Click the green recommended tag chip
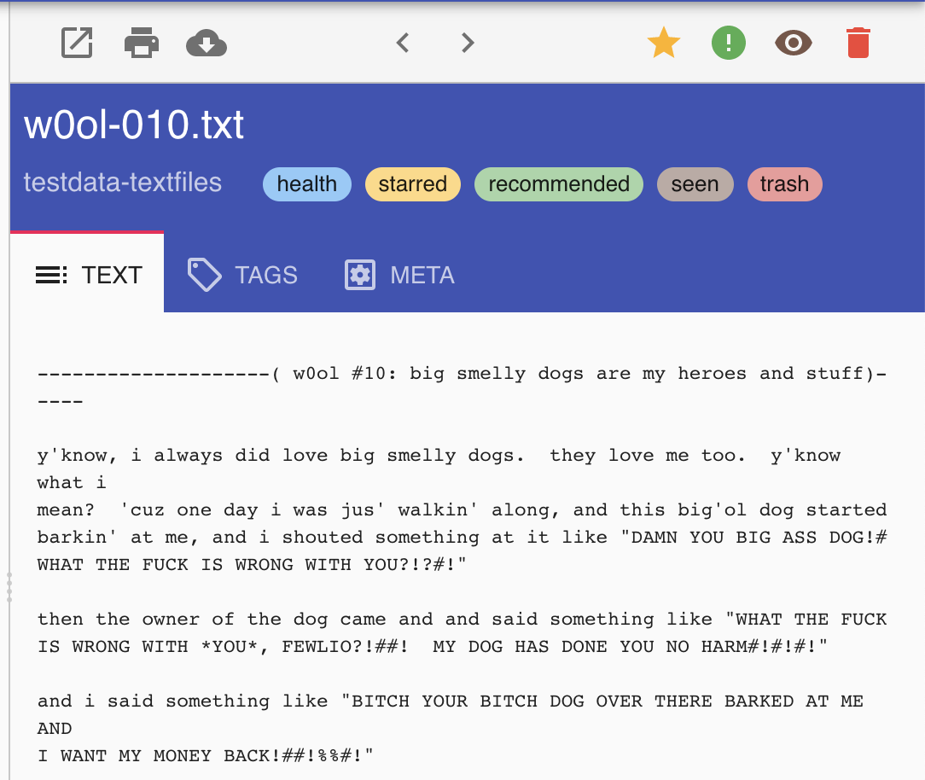 [558, 184]
